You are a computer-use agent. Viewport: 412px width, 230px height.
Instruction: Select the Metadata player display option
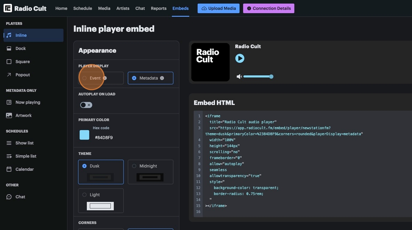point(150,78)
